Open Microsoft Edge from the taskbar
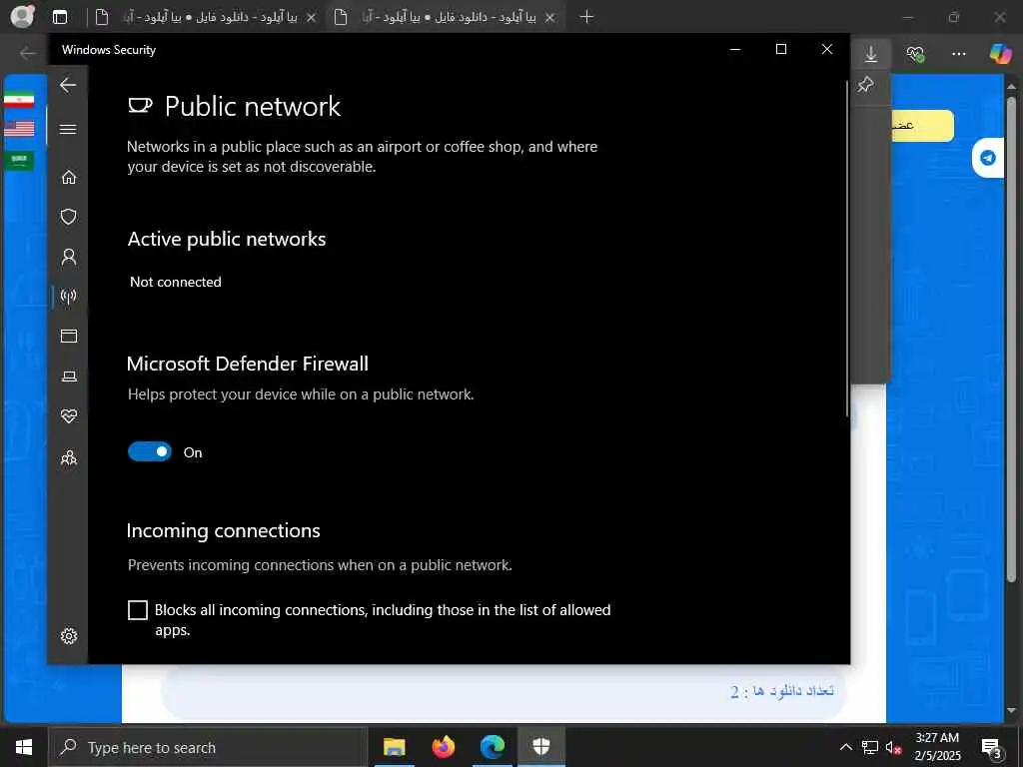Screen dimensions: 1023x767 point(492,747)
